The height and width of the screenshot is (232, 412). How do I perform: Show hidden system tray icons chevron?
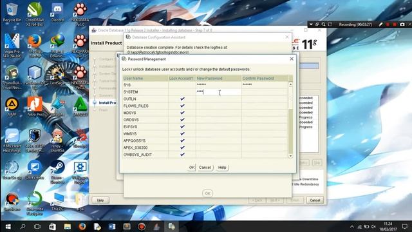click(x=352, y=227)
